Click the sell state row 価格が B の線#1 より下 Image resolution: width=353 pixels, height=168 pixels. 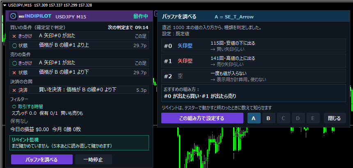(x=79, y=72)
